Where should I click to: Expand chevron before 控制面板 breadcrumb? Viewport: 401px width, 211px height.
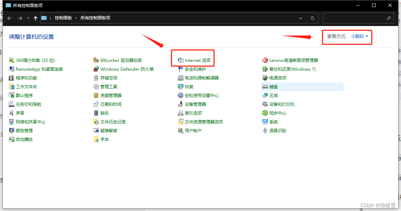(50, 18)
